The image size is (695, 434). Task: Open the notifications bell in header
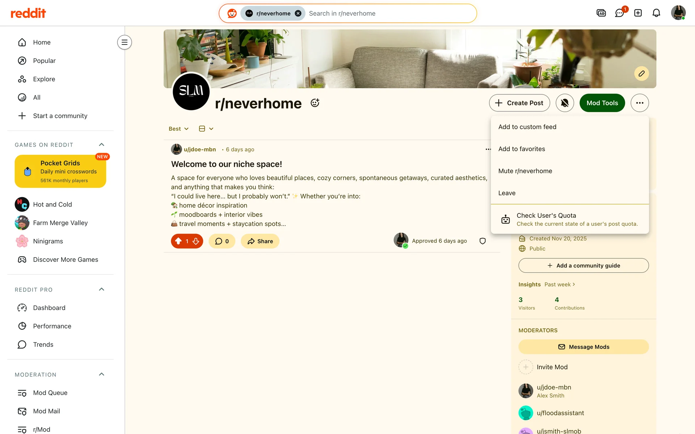(x=656, y=13)
